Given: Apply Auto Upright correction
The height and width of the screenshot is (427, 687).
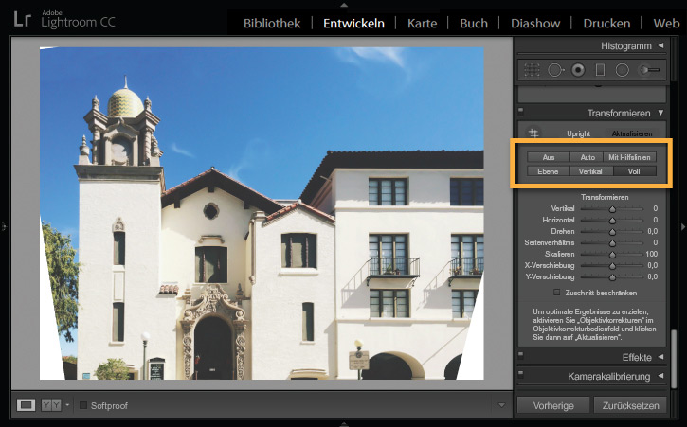Looking at the screenshot, I should (x=588, y=157).
